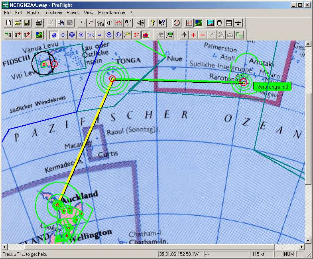The width and height of the screenshot is (313, 259).
Task: Switch to the route table grid view
Action: (x=189, y=23)
